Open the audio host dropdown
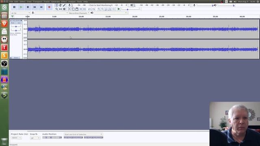Screen dimensions: 260x146 pyautogui.click(x=21, y=13)
